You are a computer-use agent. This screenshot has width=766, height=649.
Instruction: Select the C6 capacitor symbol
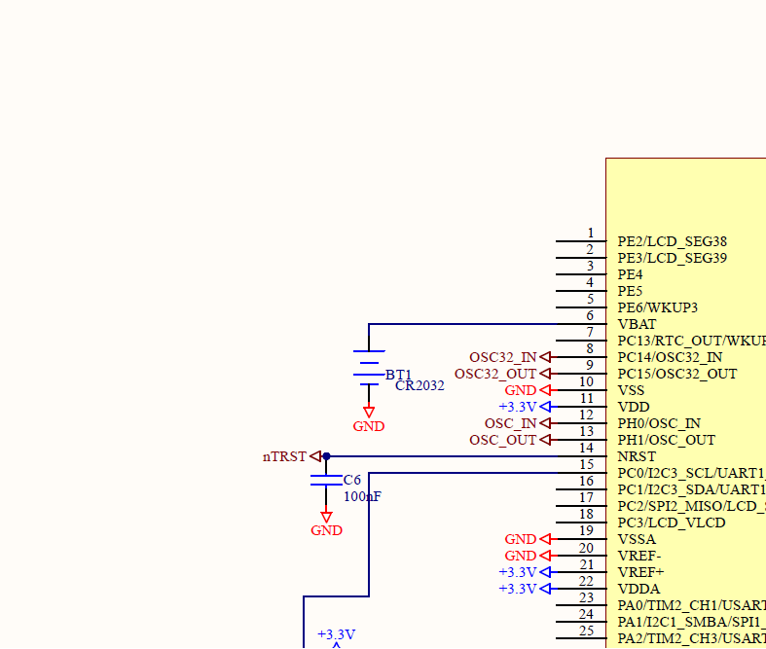[326, 480]
